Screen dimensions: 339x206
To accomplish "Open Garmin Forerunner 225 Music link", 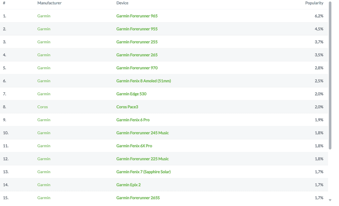I will pos(142,159).
